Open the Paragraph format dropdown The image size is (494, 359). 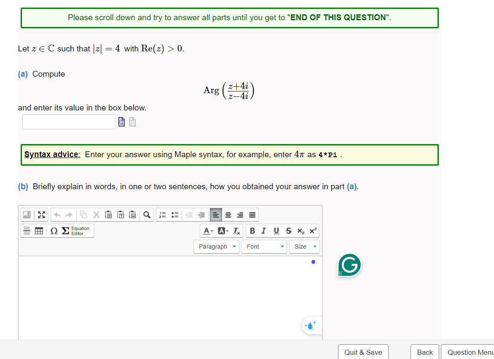click(216, 246)
